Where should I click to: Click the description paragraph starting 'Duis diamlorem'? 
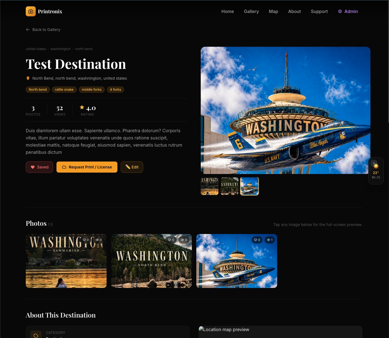click(104, 141)
